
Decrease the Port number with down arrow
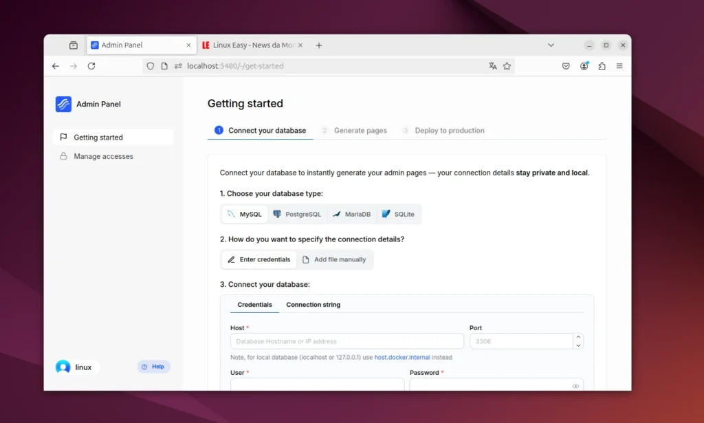click(578, 345)
